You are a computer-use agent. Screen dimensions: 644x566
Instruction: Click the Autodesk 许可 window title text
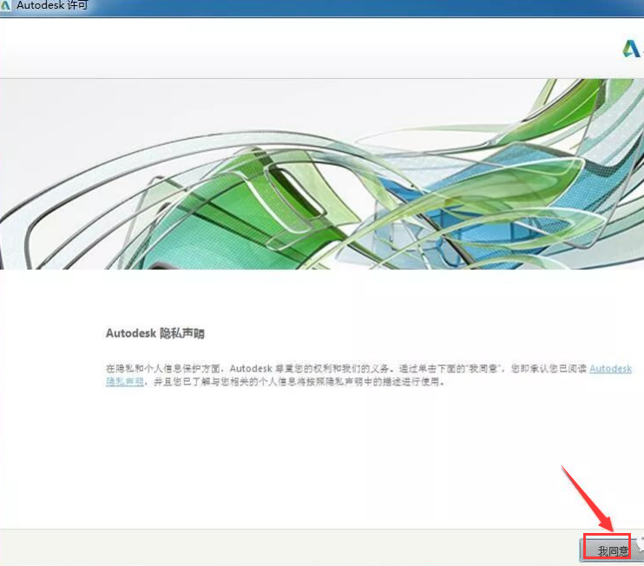[x=52, y=5]
